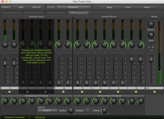Click the Master Width knob

151,35
